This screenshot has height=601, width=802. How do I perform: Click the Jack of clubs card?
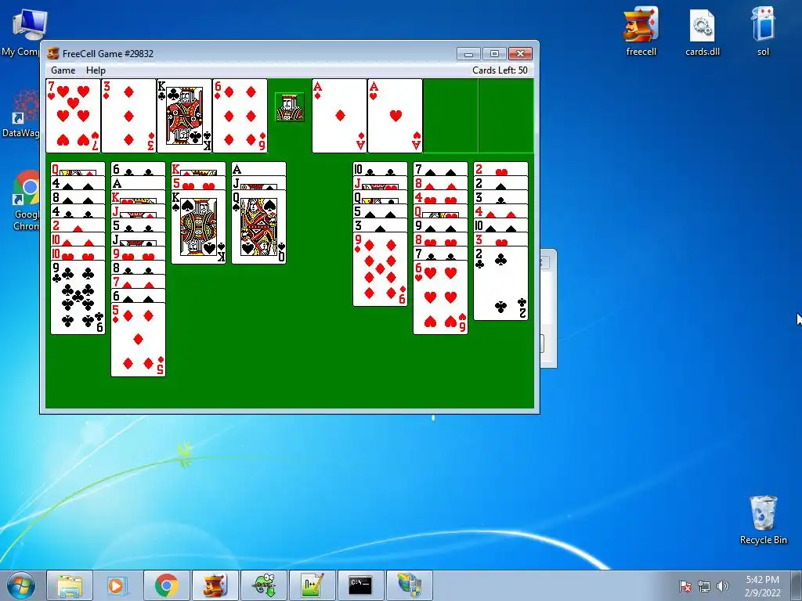(x=138, y=239)
